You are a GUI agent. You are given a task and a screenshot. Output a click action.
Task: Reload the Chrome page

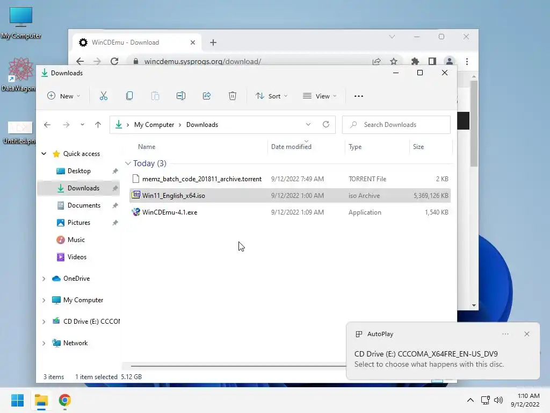(x=114, y=61)
